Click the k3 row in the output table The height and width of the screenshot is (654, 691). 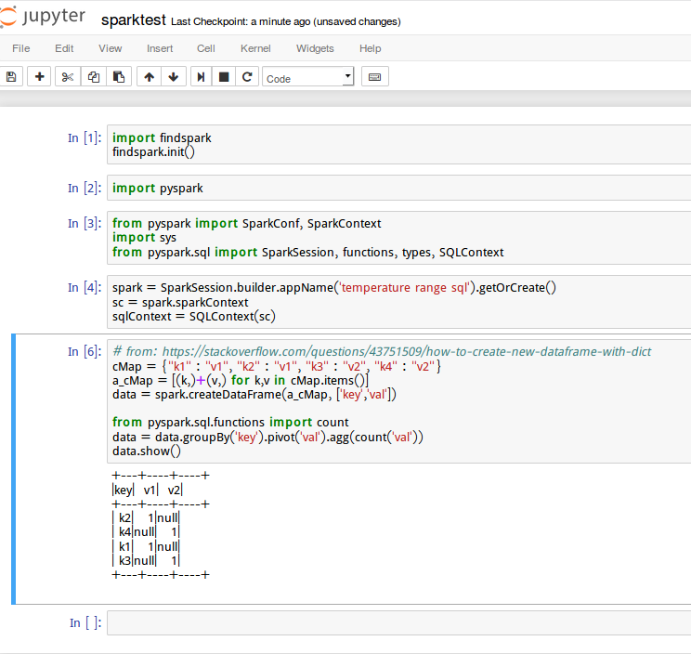point(146,561)
